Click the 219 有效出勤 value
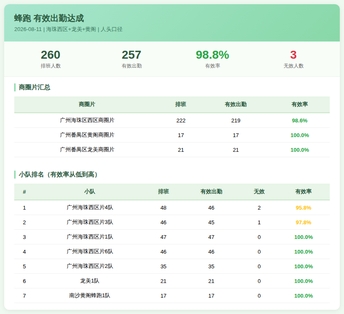This screenshot has height=314, width=344. tap(236, 121)
